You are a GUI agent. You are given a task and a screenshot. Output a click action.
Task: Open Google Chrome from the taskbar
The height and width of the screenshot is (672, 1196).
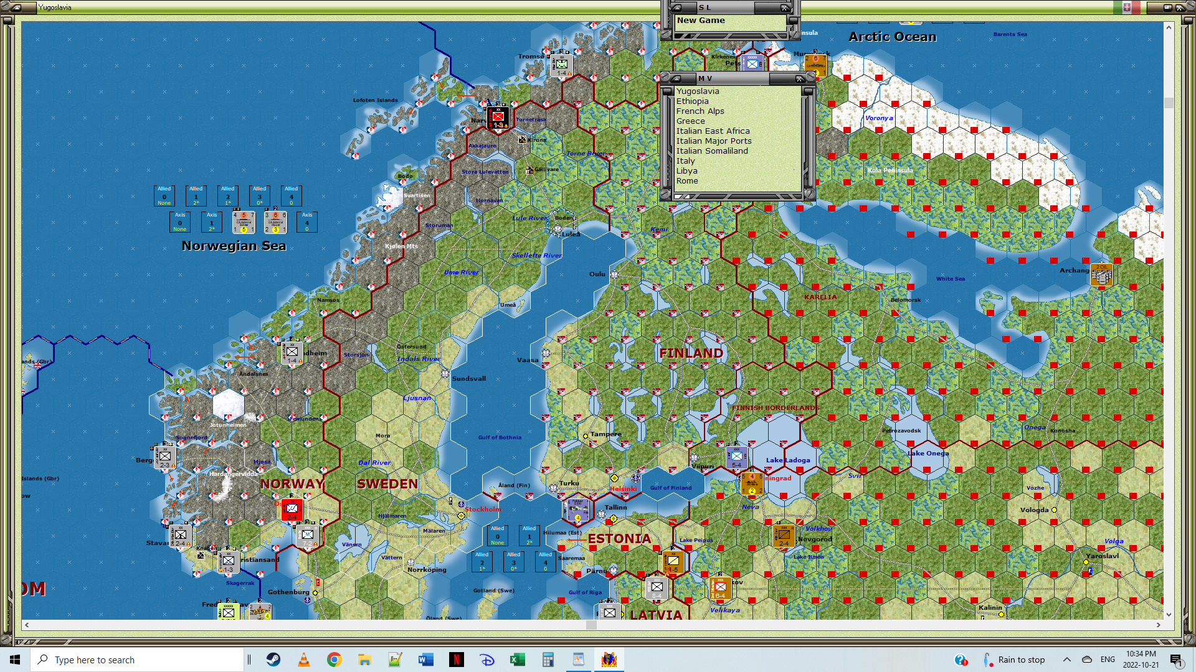pos(335,660)
